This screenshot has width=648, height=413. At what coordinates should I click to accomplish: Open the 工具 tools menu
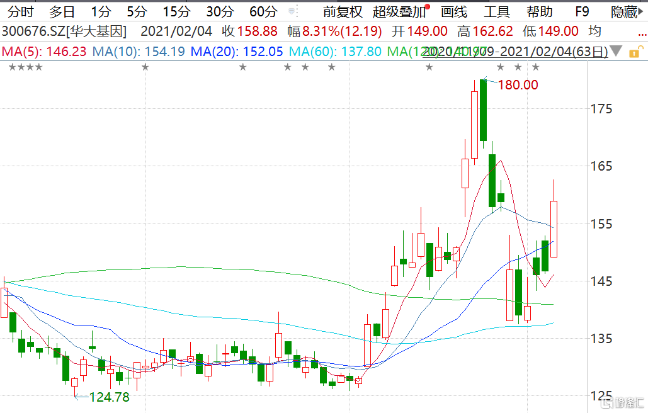click(497, 11)
